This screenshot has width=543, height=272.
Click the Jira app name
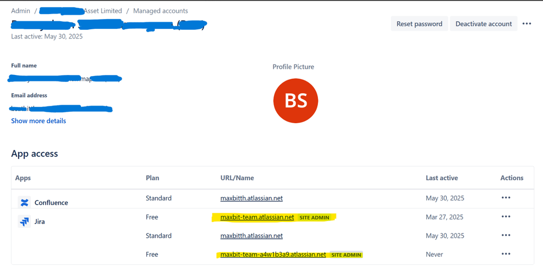pos(40,222)
